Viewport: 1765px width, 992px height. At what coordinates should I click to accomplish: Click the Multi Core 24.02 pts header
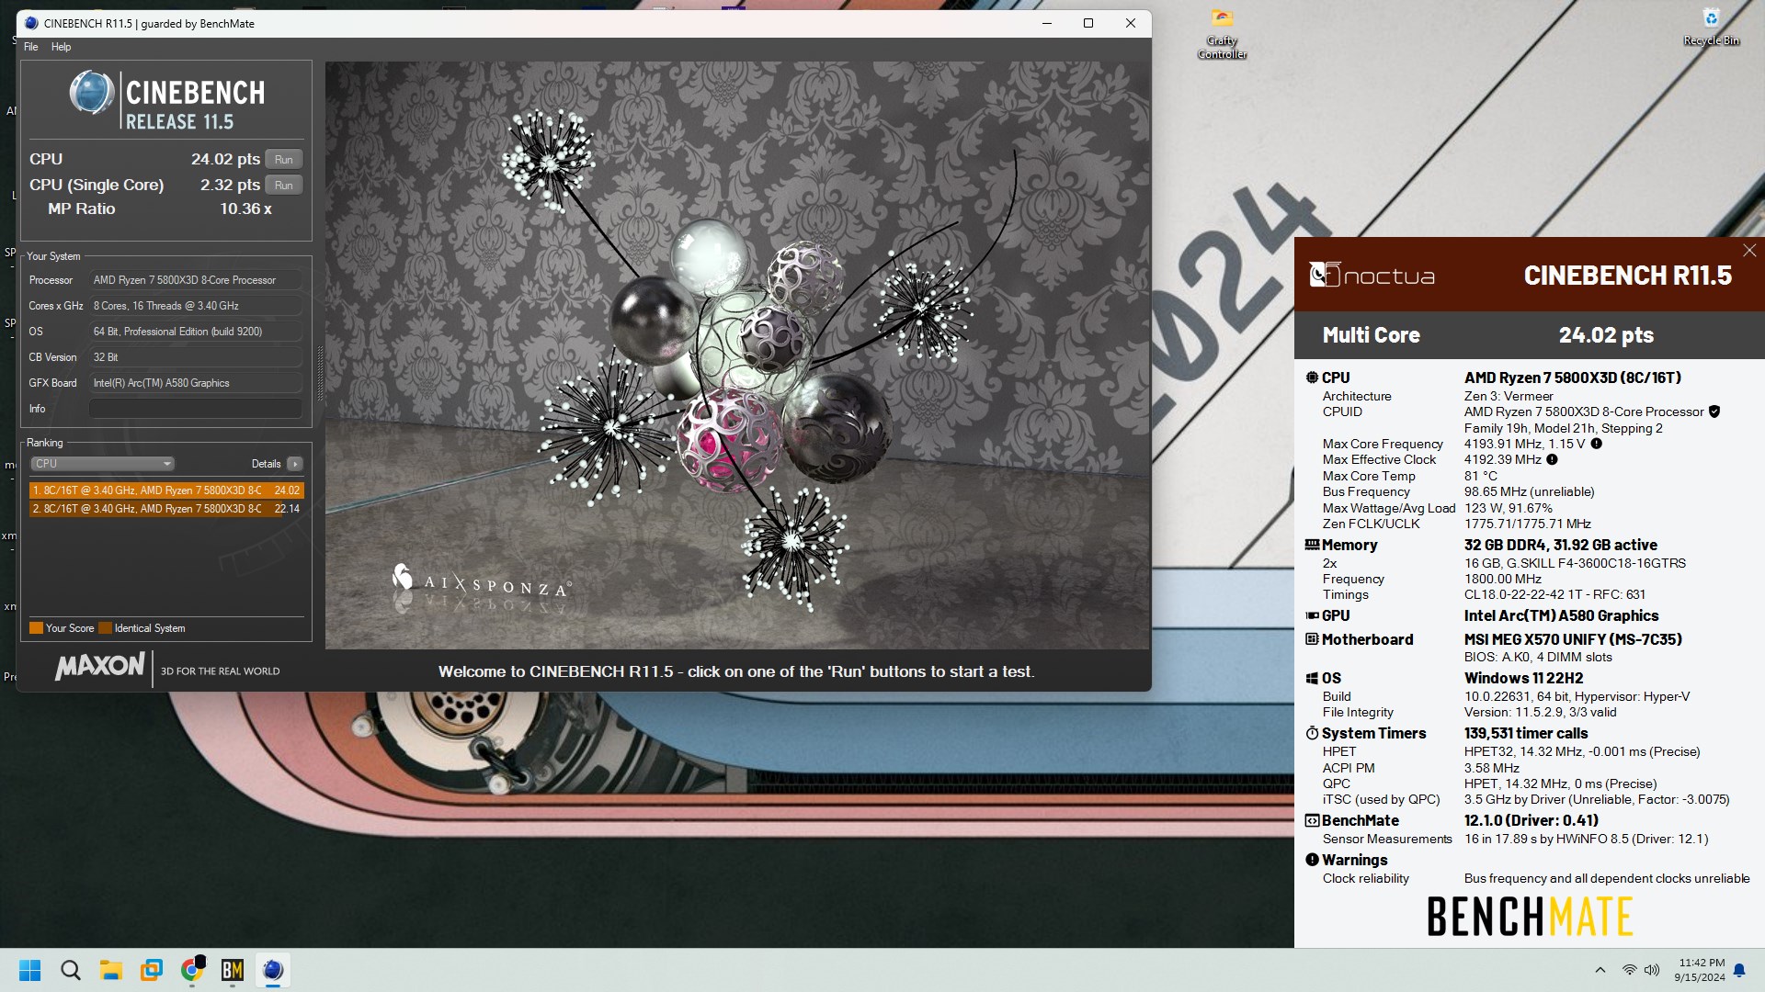(x=1530, y=335)
